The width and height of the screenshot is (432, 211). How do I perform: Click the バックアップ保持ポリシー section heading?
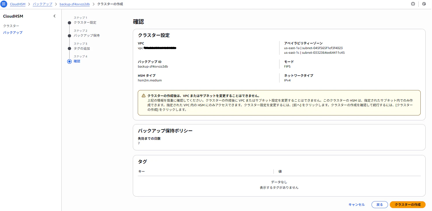[165, 131]
